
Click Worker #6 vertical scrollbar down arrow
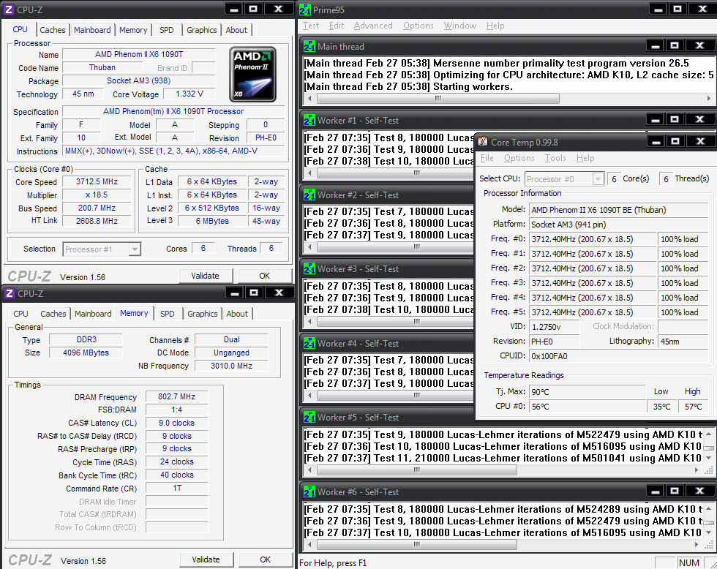click(x=708, y=533)
